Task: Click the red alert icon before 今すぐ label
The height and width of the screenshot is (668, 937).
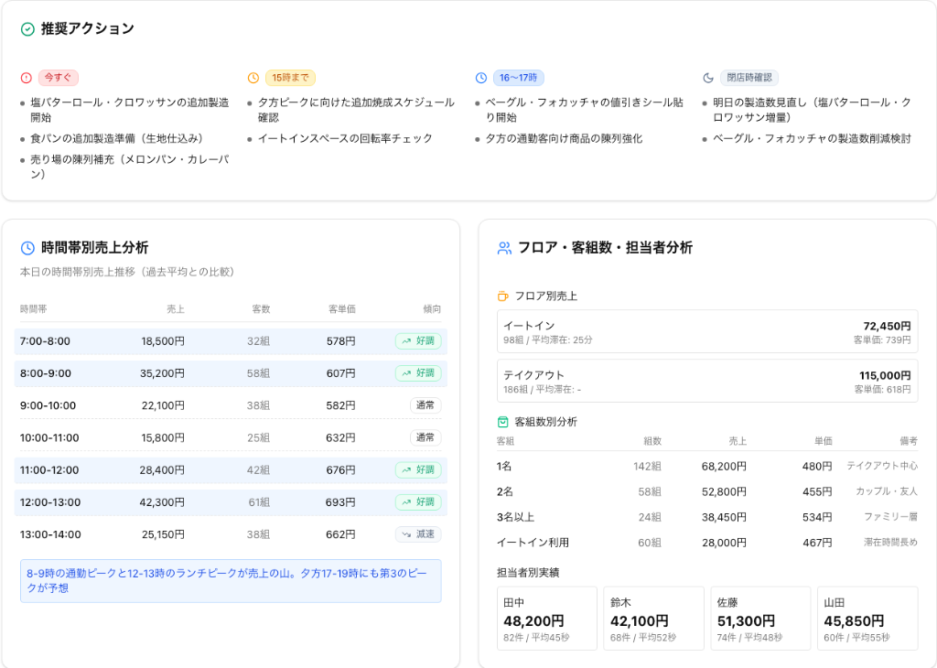Action: point(25,79)
